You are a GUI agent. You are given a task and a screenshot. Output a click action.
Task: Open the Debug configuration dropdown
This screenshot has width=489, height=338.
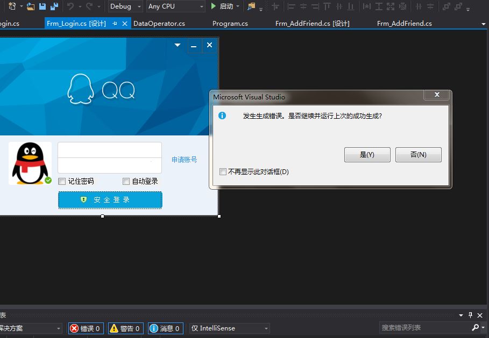coord(125,6)
